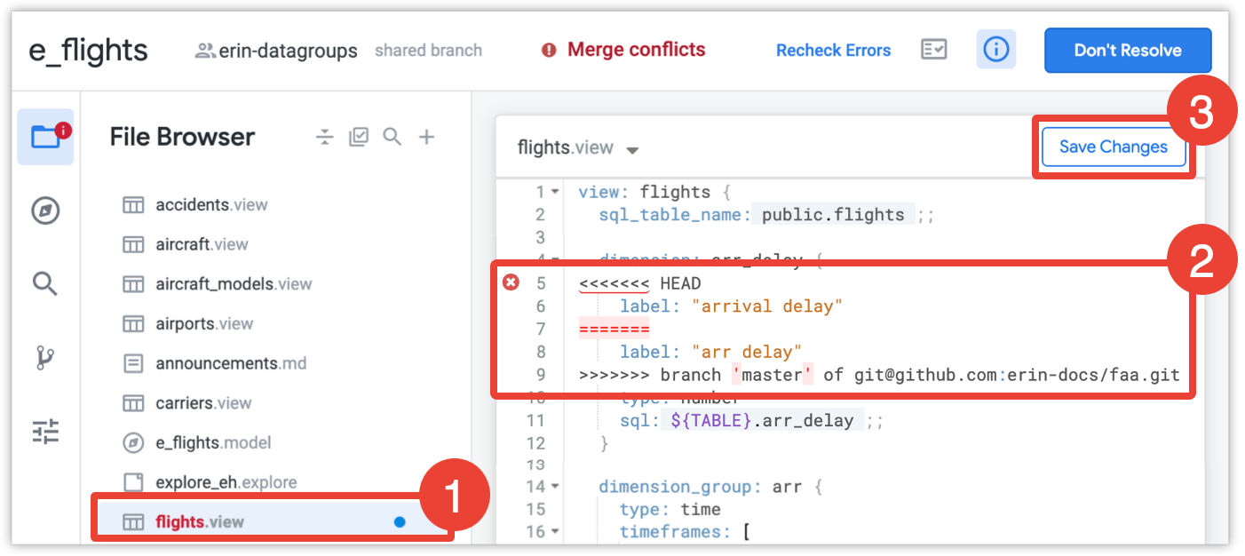Open the Object Browser compass icon
Image resolution: width=1245 pixels, height=556 pixels.
(x=45, y=211)
